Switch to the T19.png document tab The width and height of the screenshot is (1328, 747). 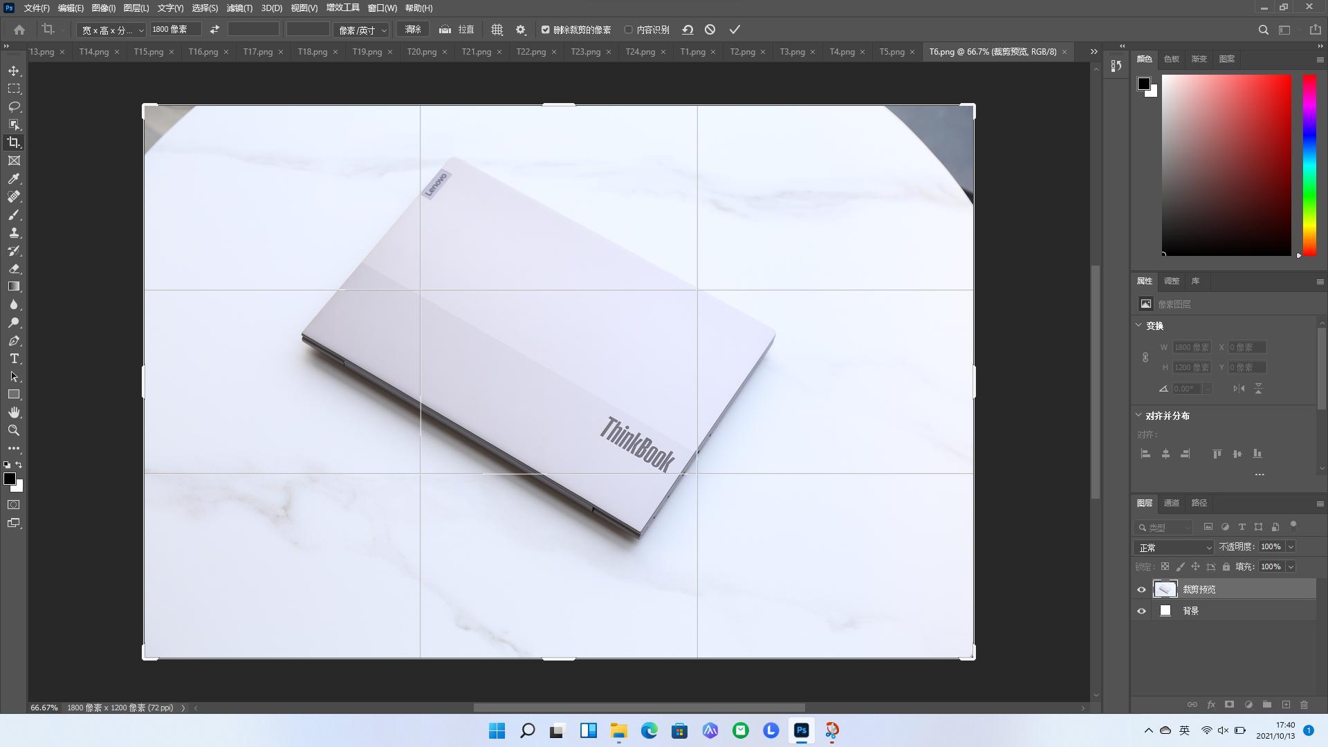367,51
